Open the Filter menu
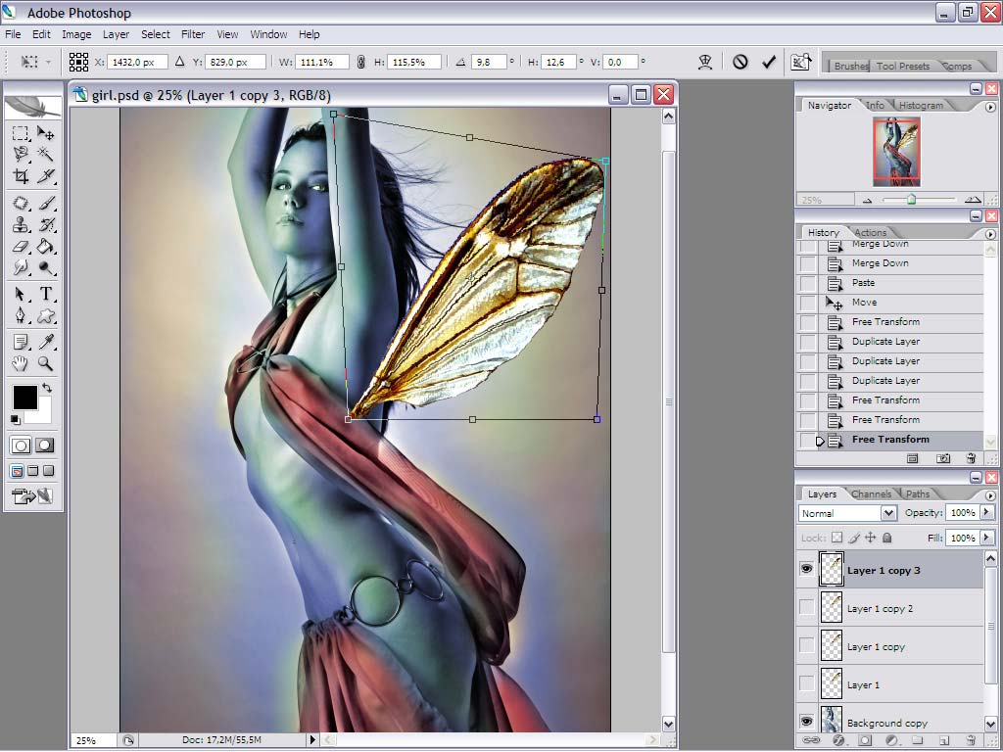 pos(193,34)
